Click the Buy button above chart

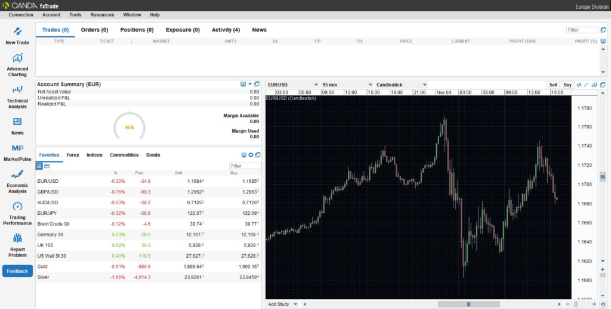[567, 85]
